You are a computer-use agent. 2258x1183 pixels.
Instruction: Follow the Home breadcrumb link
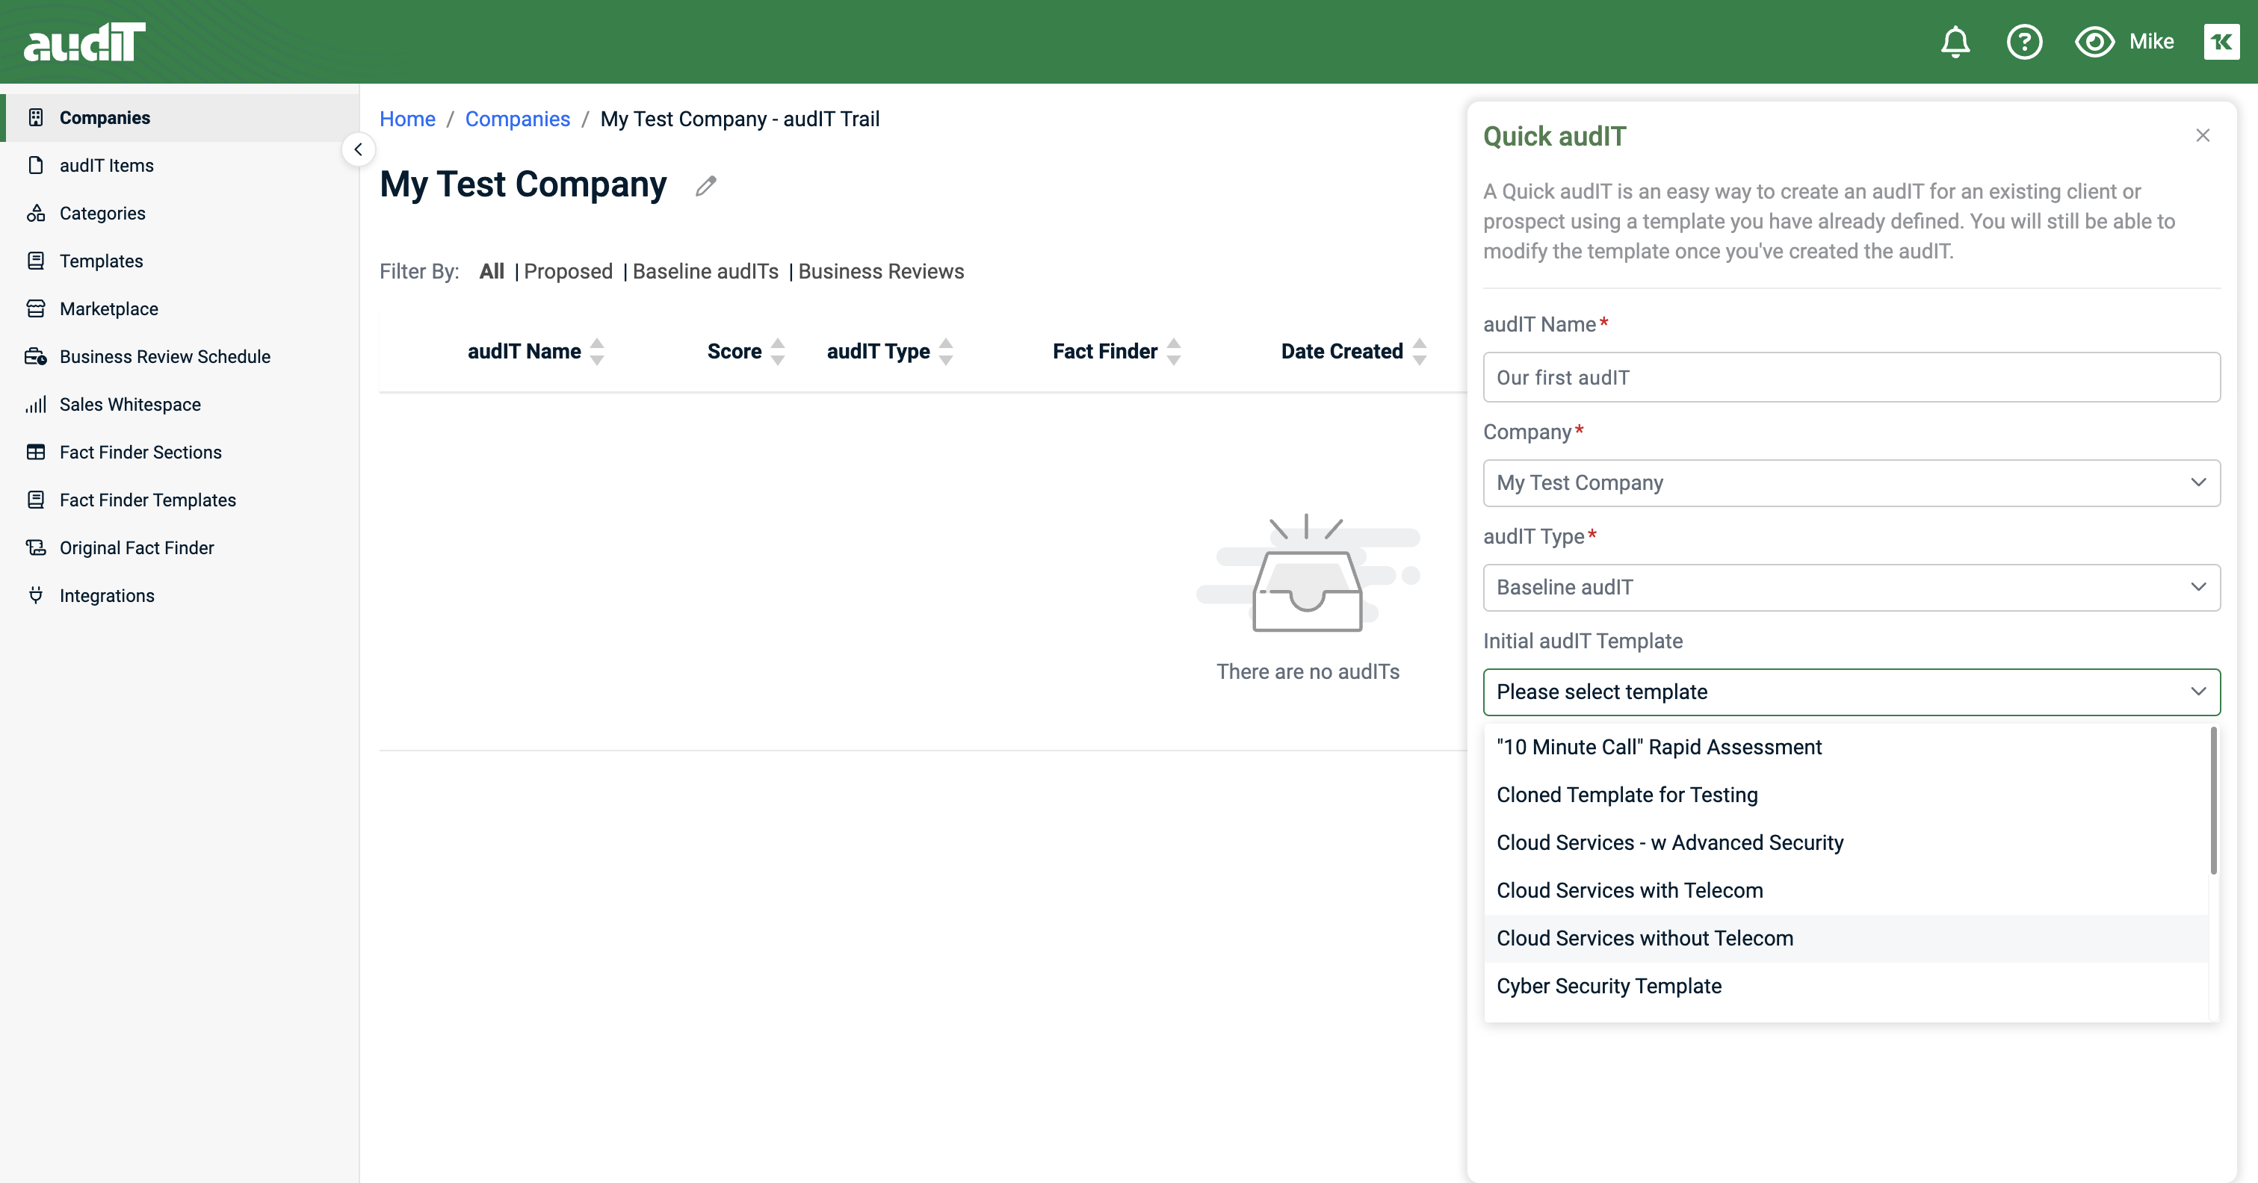(x=406, y=119)
